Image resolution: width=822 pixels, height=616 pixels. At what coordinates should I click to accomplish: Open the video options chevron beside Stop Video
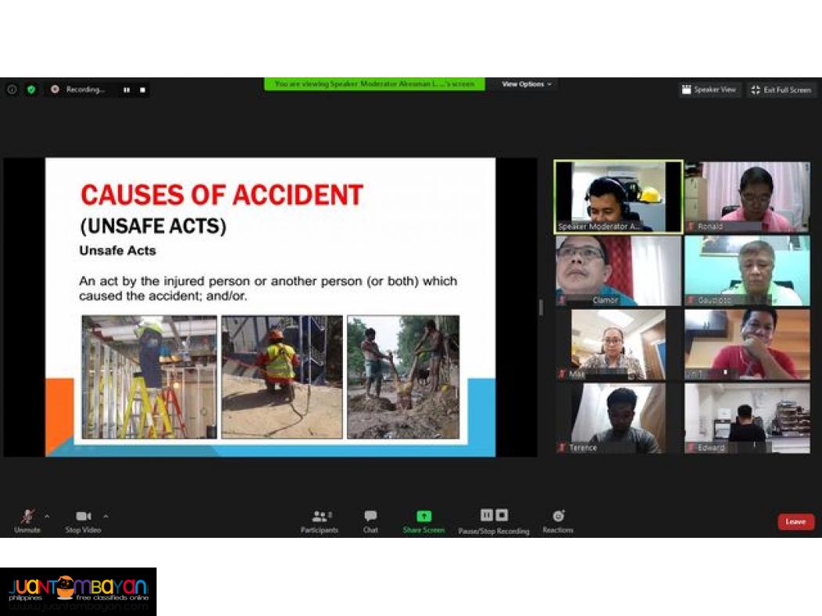click(105, 516)
